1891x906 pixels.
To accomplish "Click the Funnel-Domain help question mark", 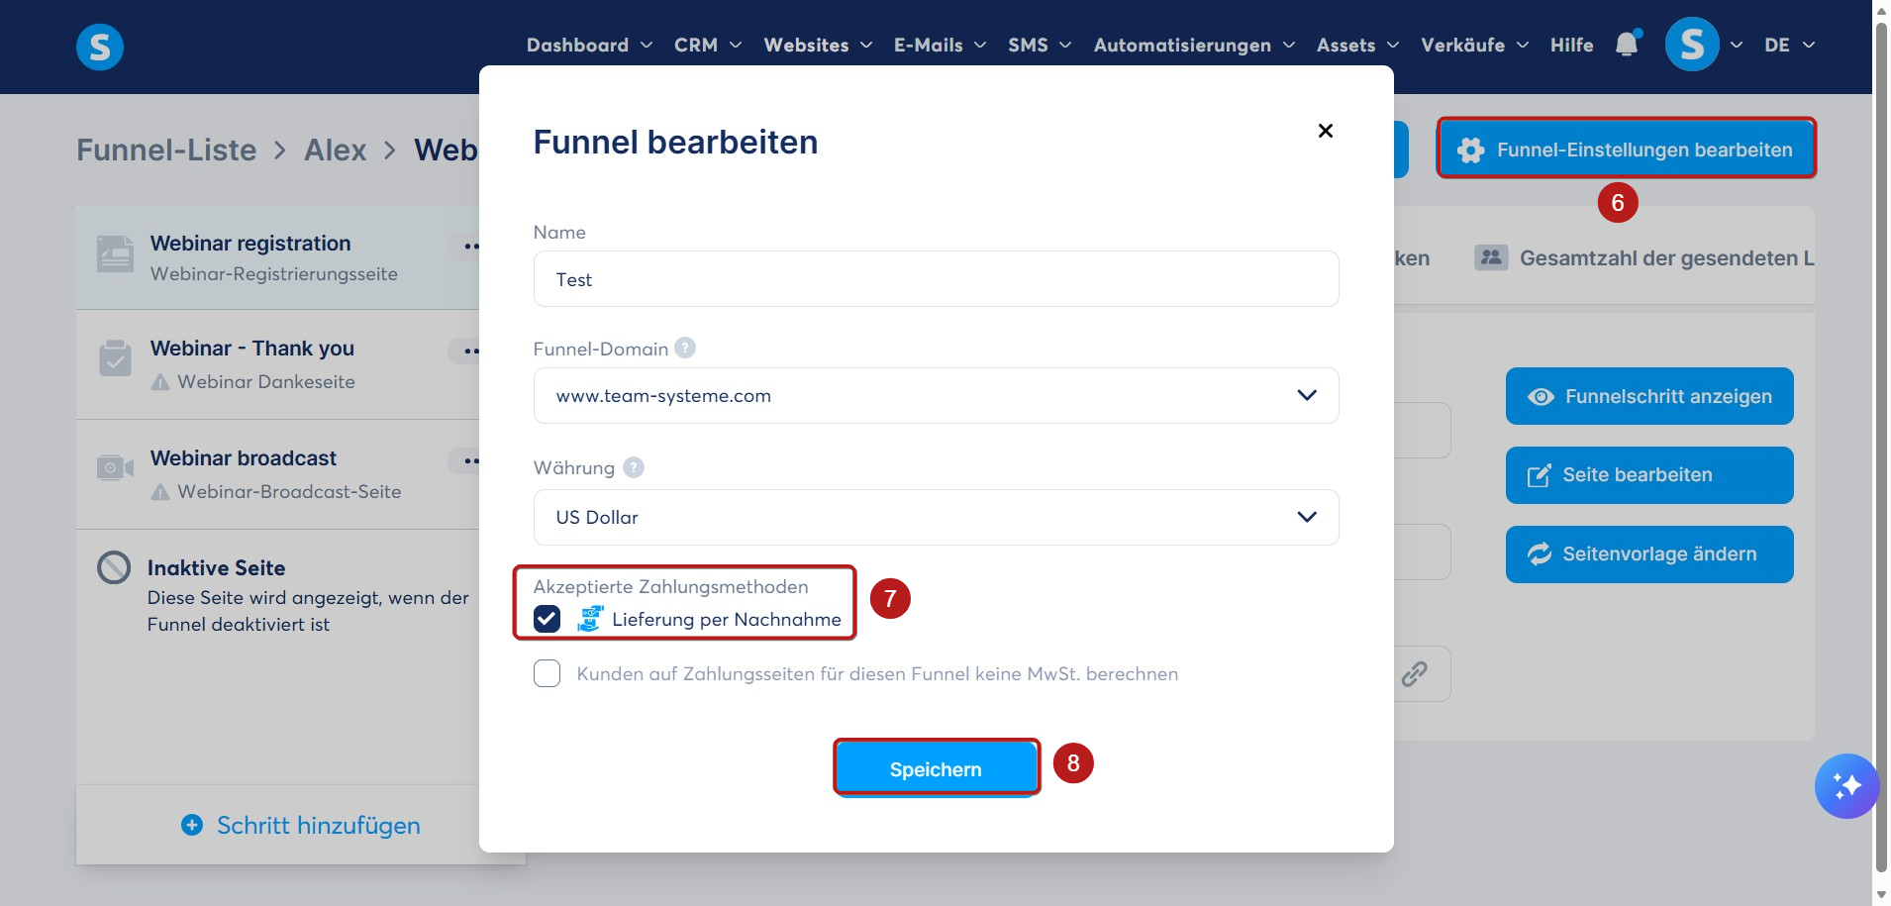I will tap(685, 348).
